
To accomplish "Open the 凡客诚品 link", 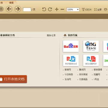I will tap(83, 79).
